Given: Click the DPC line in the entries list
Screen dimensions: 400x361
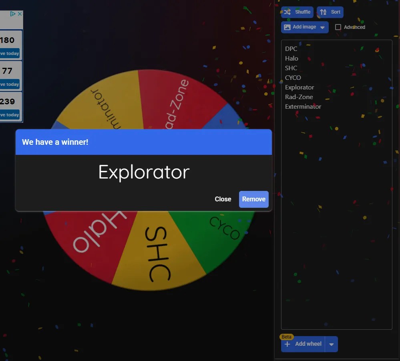Looking at the screenshot, I should point(291,49).
